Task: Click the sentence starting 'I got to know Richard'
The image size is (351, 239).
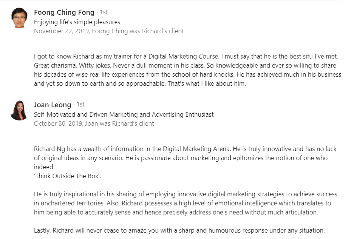Action: [x=186, y=56]
